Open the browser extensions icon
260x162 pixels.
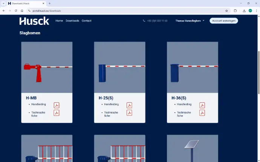(x=236, y=11)
